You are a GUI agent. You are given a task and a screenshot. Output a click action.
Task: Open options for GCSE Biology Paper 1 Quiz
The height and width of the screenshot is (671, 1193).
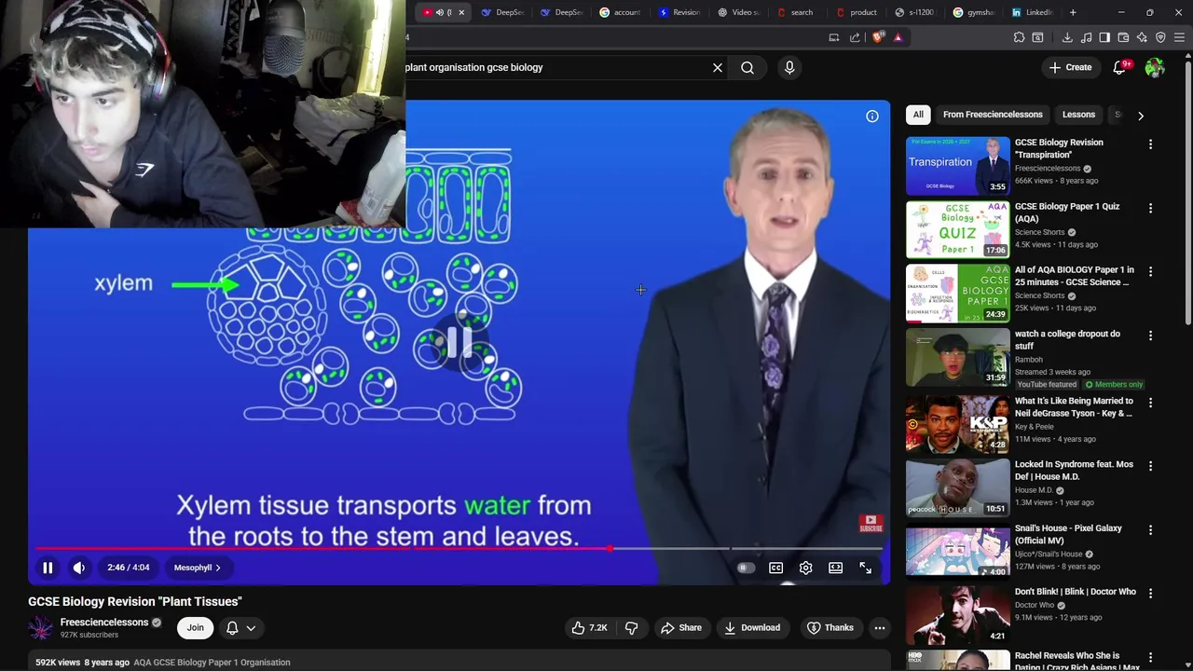1150,209
